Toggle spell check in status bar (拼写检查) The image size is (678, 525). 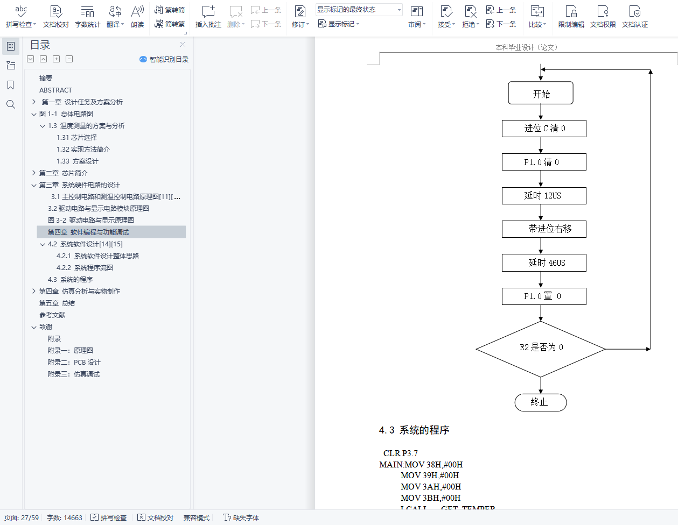pyautogui.click(x=109, y=517)
